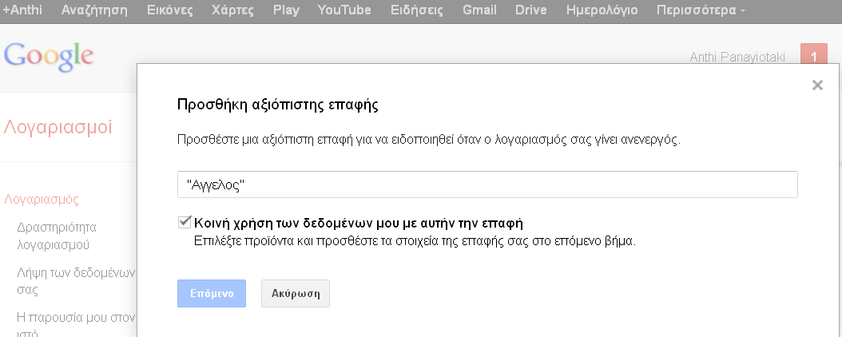
Task: Open Gmail from the top bar
Action: pyautogui.click(x=479, y=10)
